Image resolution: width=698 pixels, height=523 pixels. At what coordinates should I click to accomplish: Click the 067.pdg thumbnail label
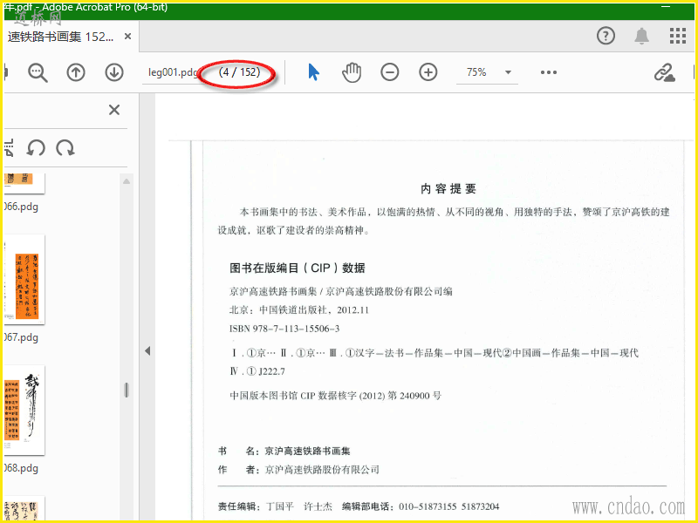(20, 337)
